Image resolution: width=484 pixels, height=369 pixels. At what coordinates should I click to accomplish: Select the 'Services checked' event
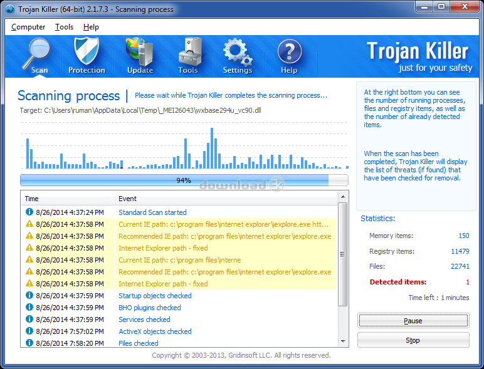(144, 320)
